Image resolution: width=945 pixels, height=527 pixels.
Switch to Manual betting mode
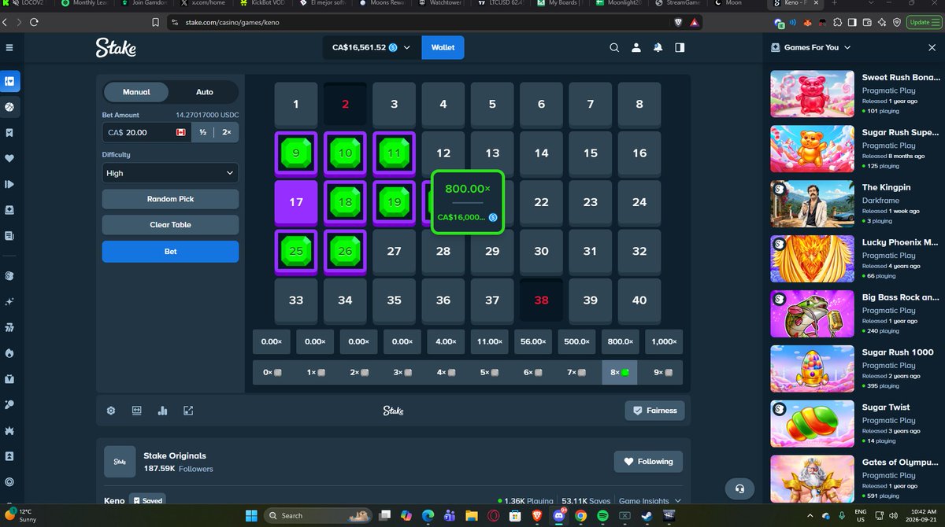coord(136,92)
